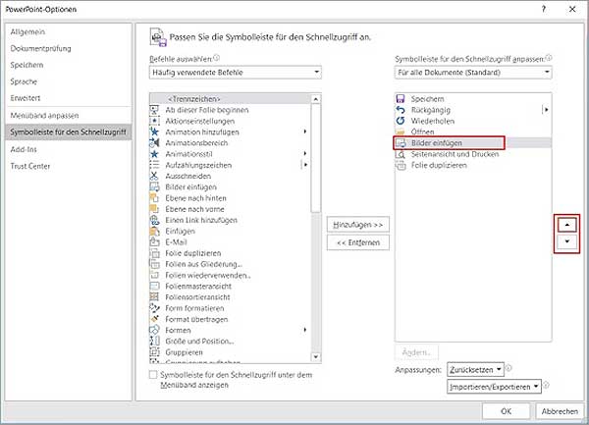Click the Einfügen clipboard icon

coord(154,231)
